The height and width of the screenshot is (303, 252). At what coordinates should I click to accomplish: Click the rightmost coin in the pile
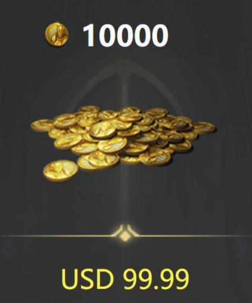(204, 127)
